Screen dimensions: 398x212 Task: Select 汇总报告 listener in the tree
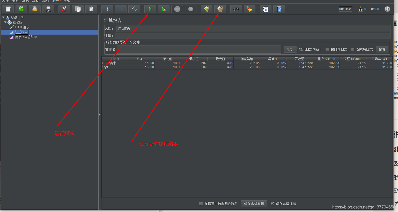21,32
